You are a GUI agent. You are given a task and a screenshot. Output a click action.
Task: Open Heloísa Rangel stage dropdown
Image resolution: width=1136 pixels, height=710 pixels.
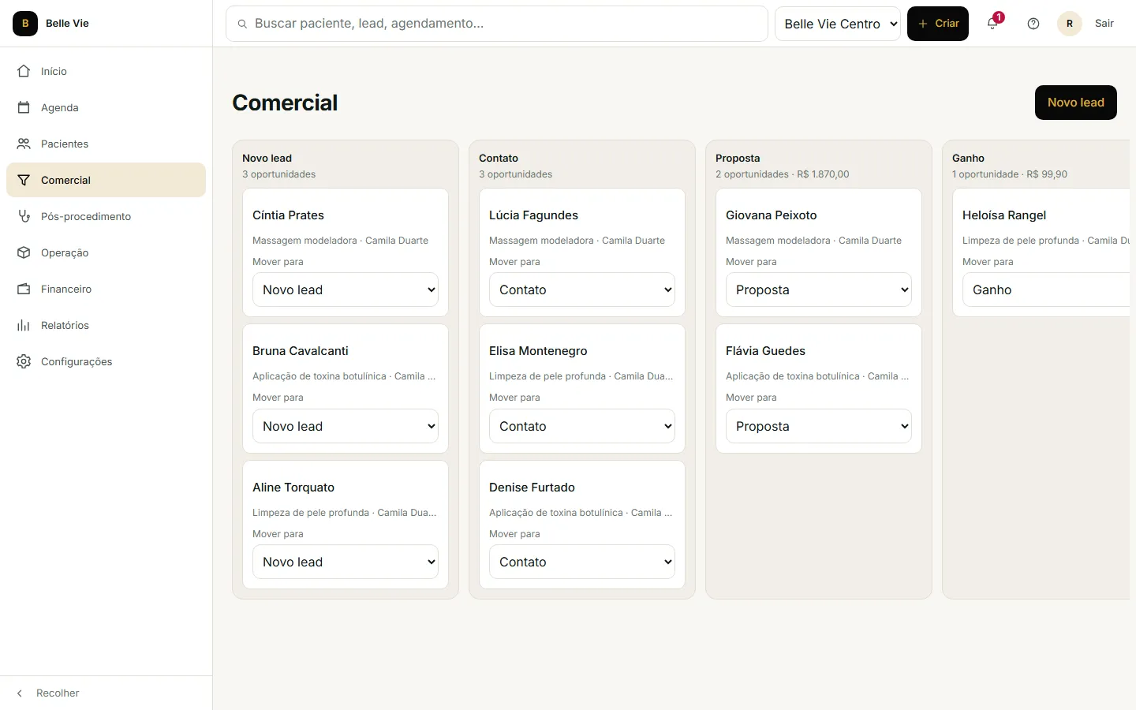1046,290
